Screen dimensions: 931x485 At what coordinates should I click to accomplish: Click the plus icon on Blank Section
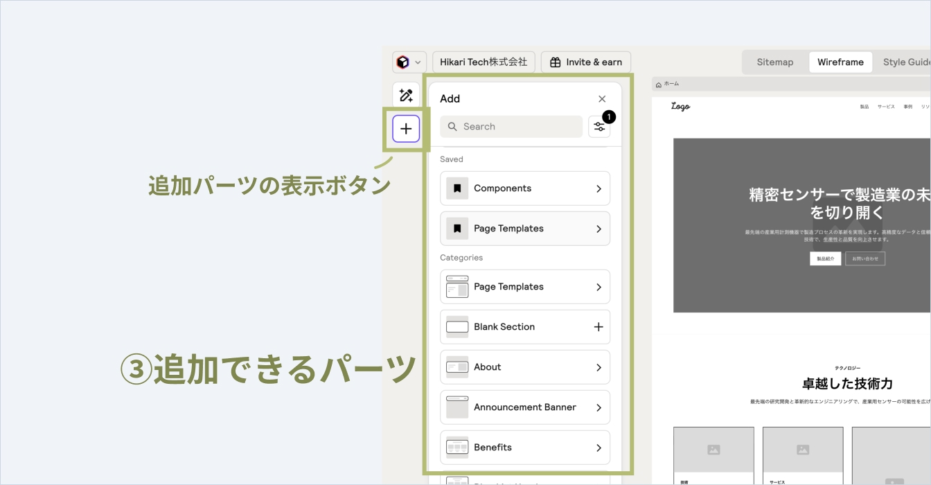598,327
